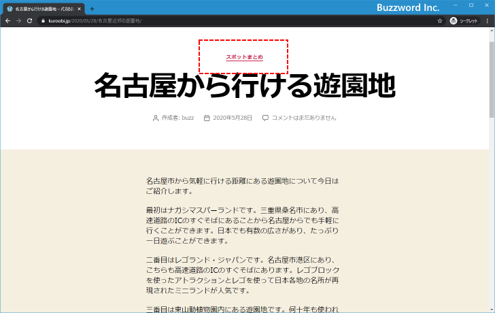Open a new browser tab
The image size is (495, 313).
click(x=92, y=9)
